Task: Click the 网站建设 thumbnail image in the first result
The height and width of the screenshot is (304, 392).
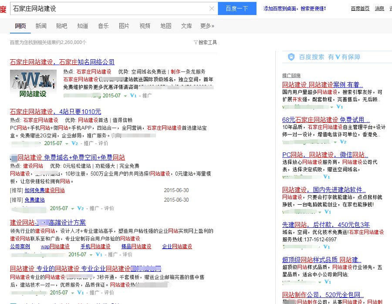Action: point(33,83)
